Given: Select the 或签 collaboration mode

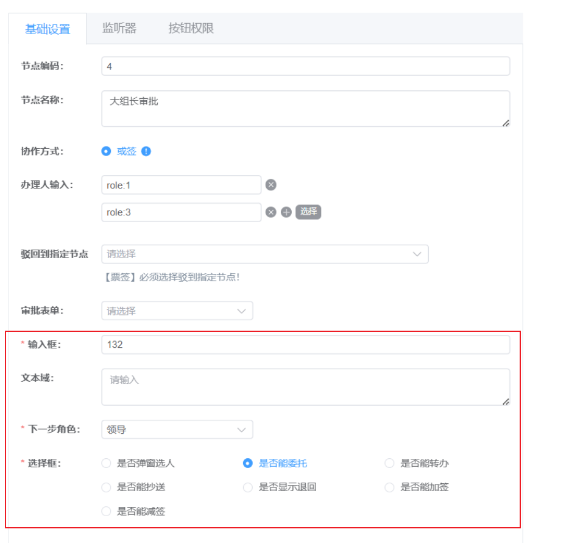Looking at the screenshot, I should [106, 151].
